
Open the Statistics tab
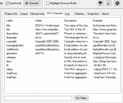80,14
